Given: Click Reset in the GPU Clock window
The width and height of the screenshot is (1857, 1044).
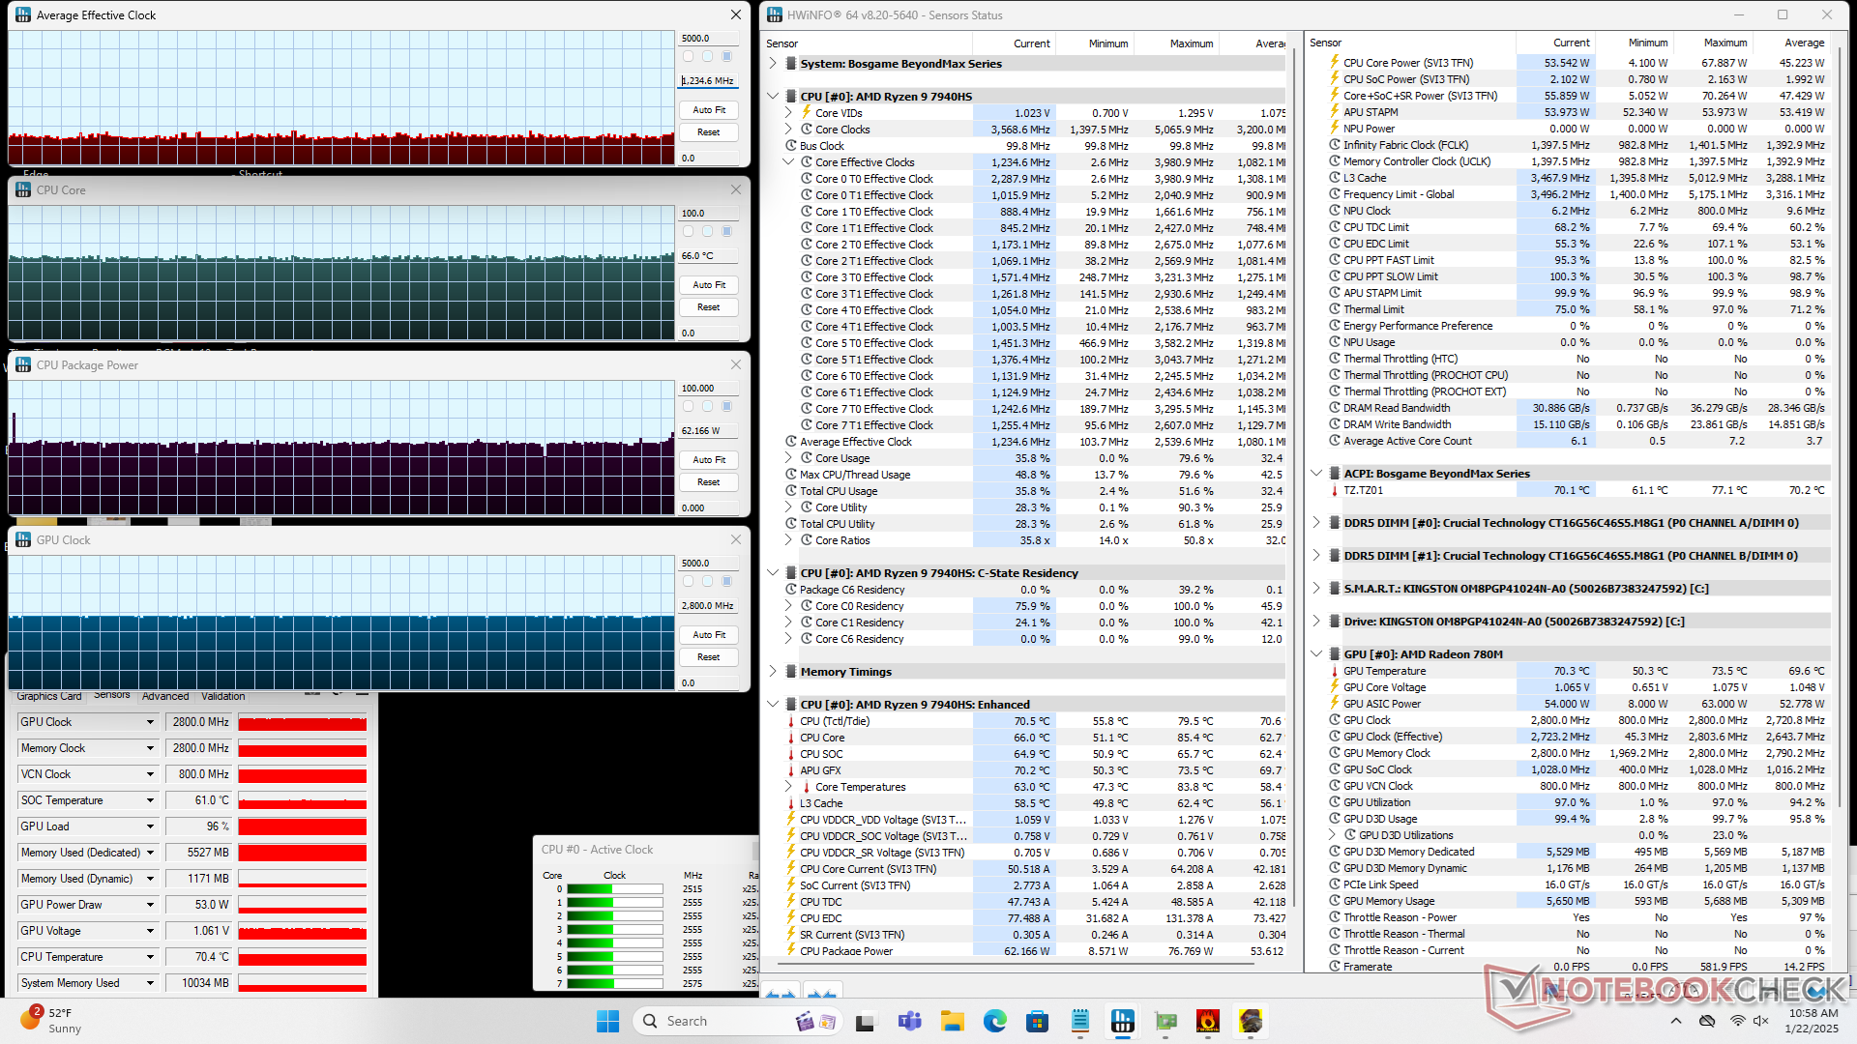Looking at the screenshot, I should pos(709,657).
